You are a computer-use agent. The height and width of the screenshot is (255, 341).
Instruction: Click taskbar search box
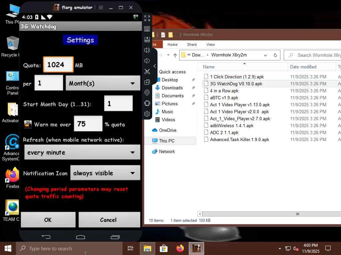pyautogui.click(x=69, y=248)
